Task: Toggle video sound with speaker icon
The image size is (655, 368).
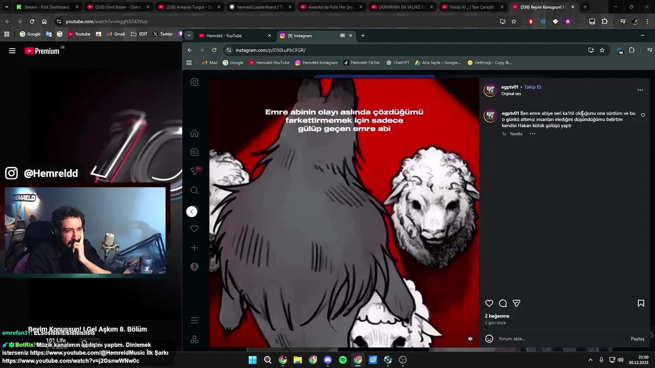Action: pos(471,338)
